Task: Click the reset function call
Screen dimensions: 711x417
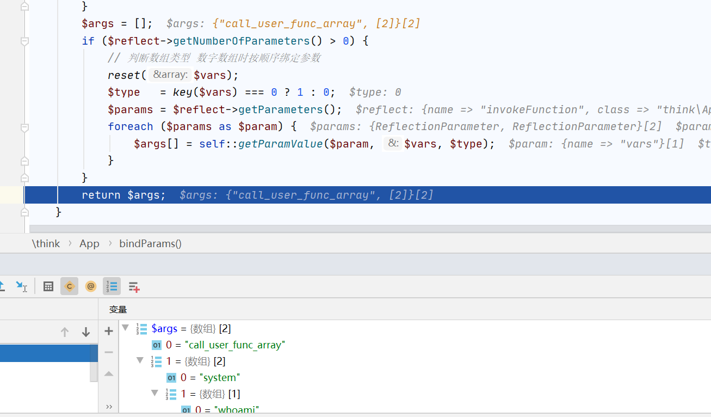Action: coord(123,75)
